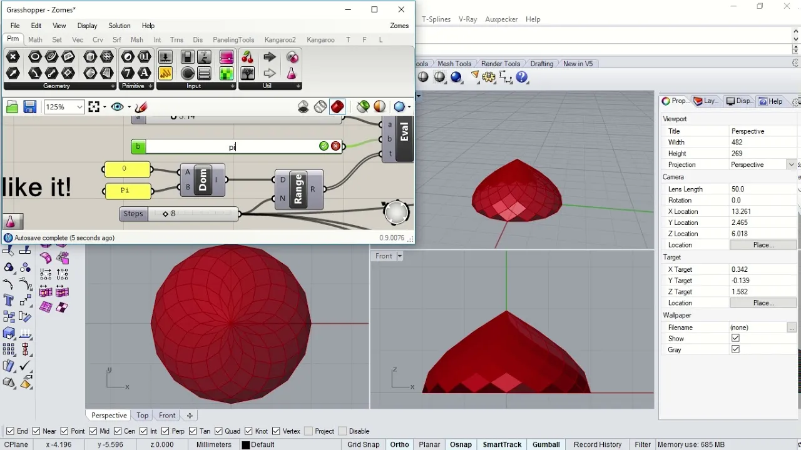Click the Number Slider icon in Input panel
Screen dimensions: 801x450
(165, 57)
